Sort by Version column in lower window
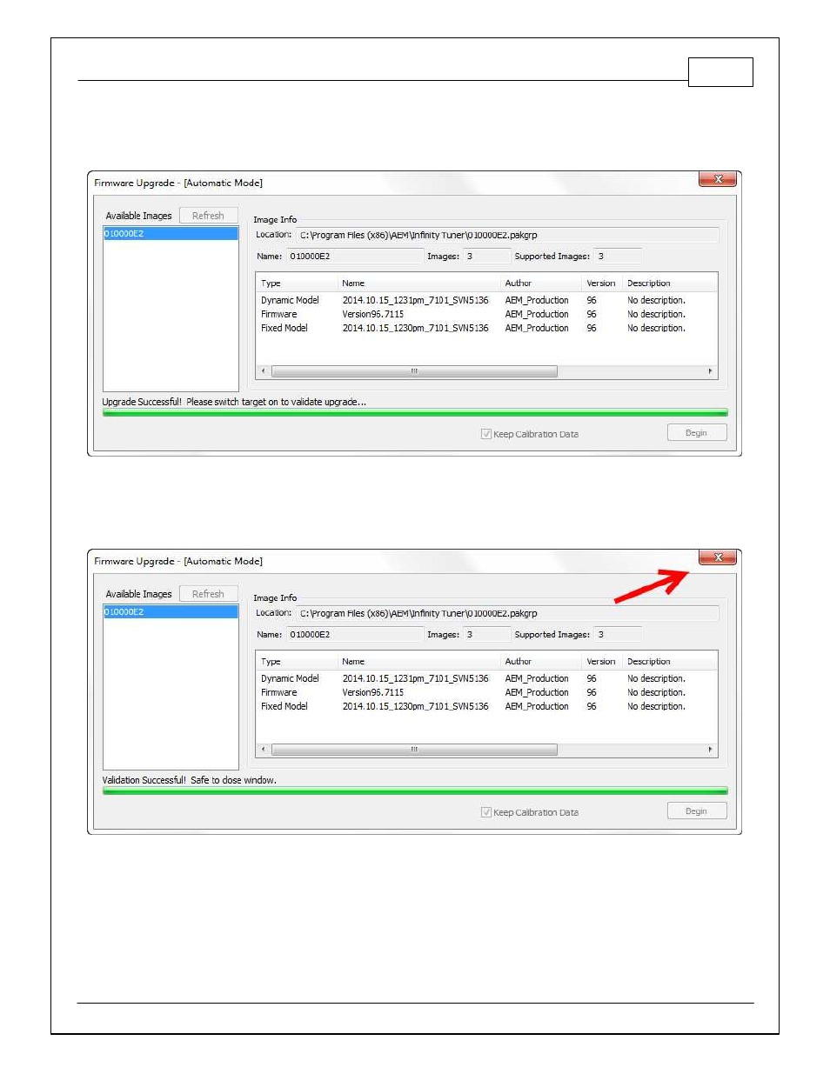 click(602, 662)
